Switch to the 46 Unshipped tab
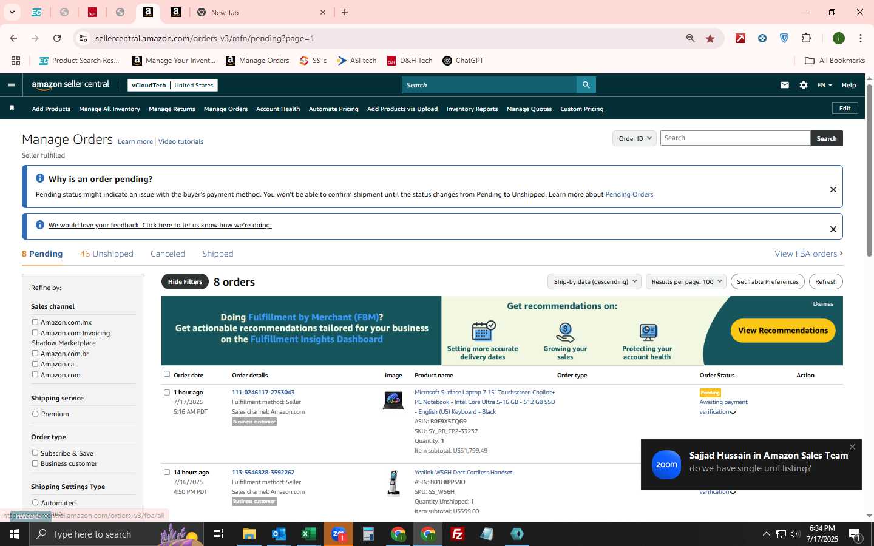This screenshot has height=546, width=874. coord(106,254)
